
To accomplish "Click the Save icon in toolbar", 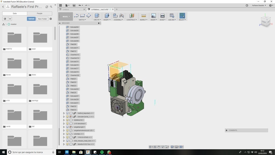I will [74, 5].
